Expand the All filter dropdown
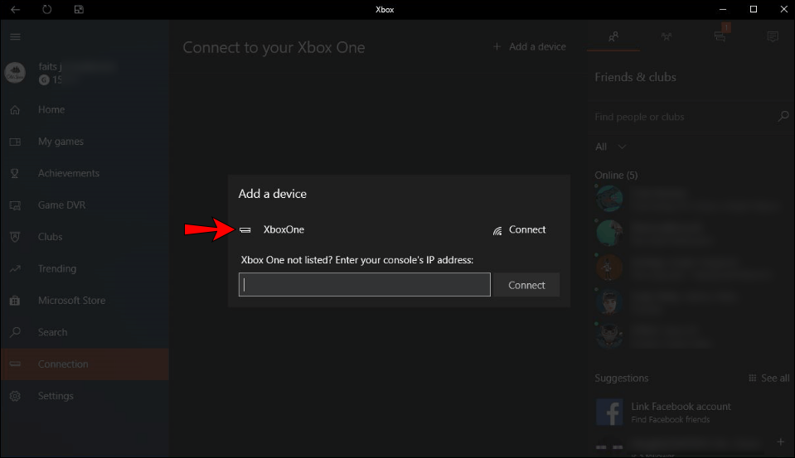Viewport: 795px width, 458px height. point(611,147)
